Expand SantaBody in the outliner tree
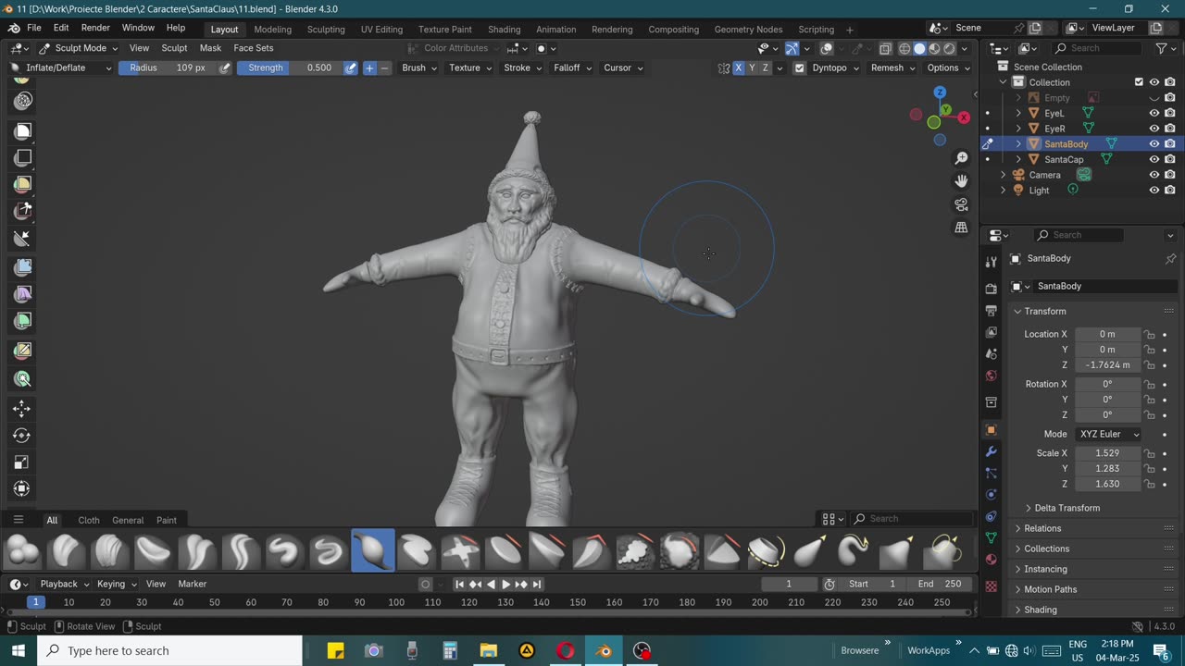 coord(1018,144)
